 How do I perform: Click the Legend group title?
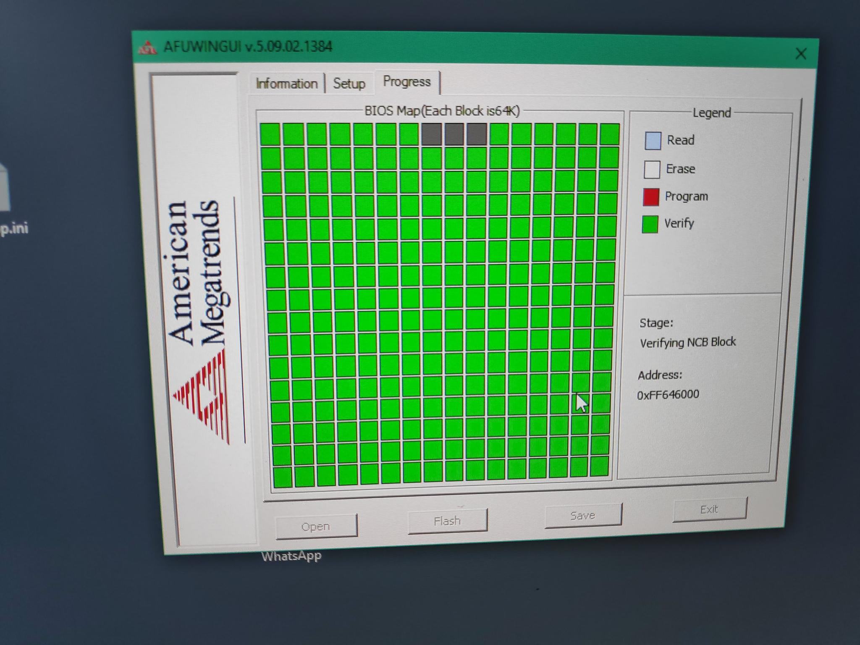[x=712, y=113]
